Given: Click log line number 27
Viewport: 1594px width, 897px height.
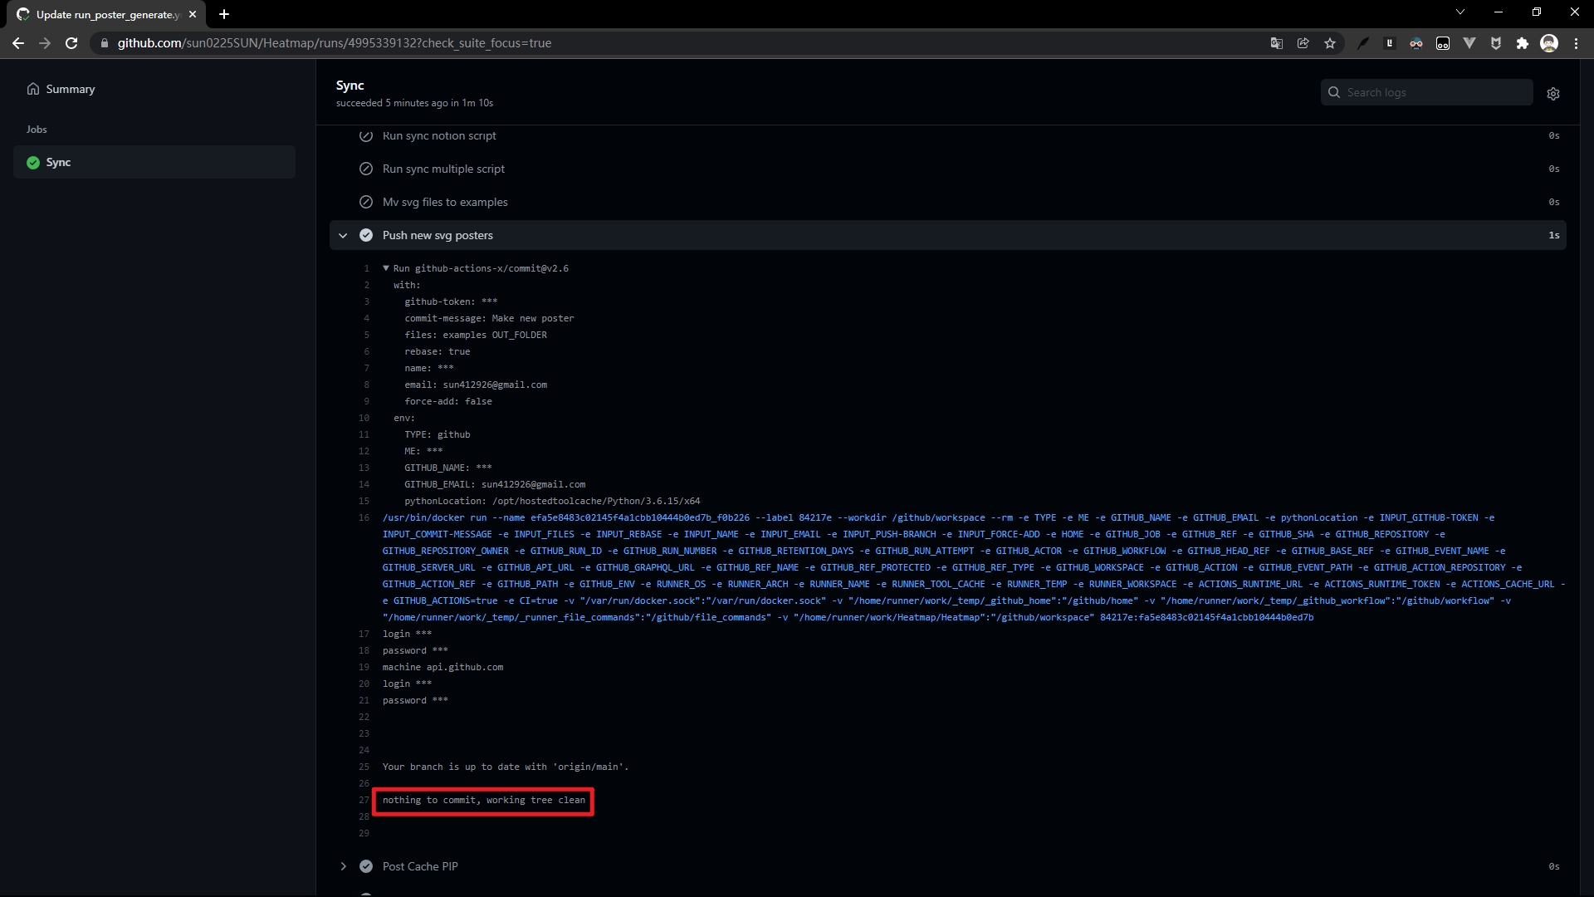Looking at the screenshot, I should [x=364, y=800].
